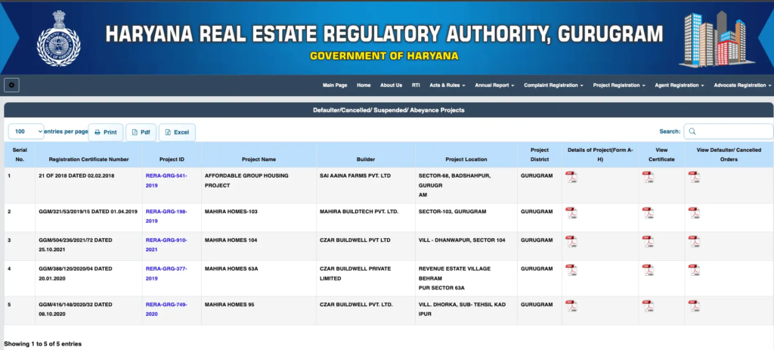Sort by the Project District column header
Screen dimensions: 774x350
point(540,154)
